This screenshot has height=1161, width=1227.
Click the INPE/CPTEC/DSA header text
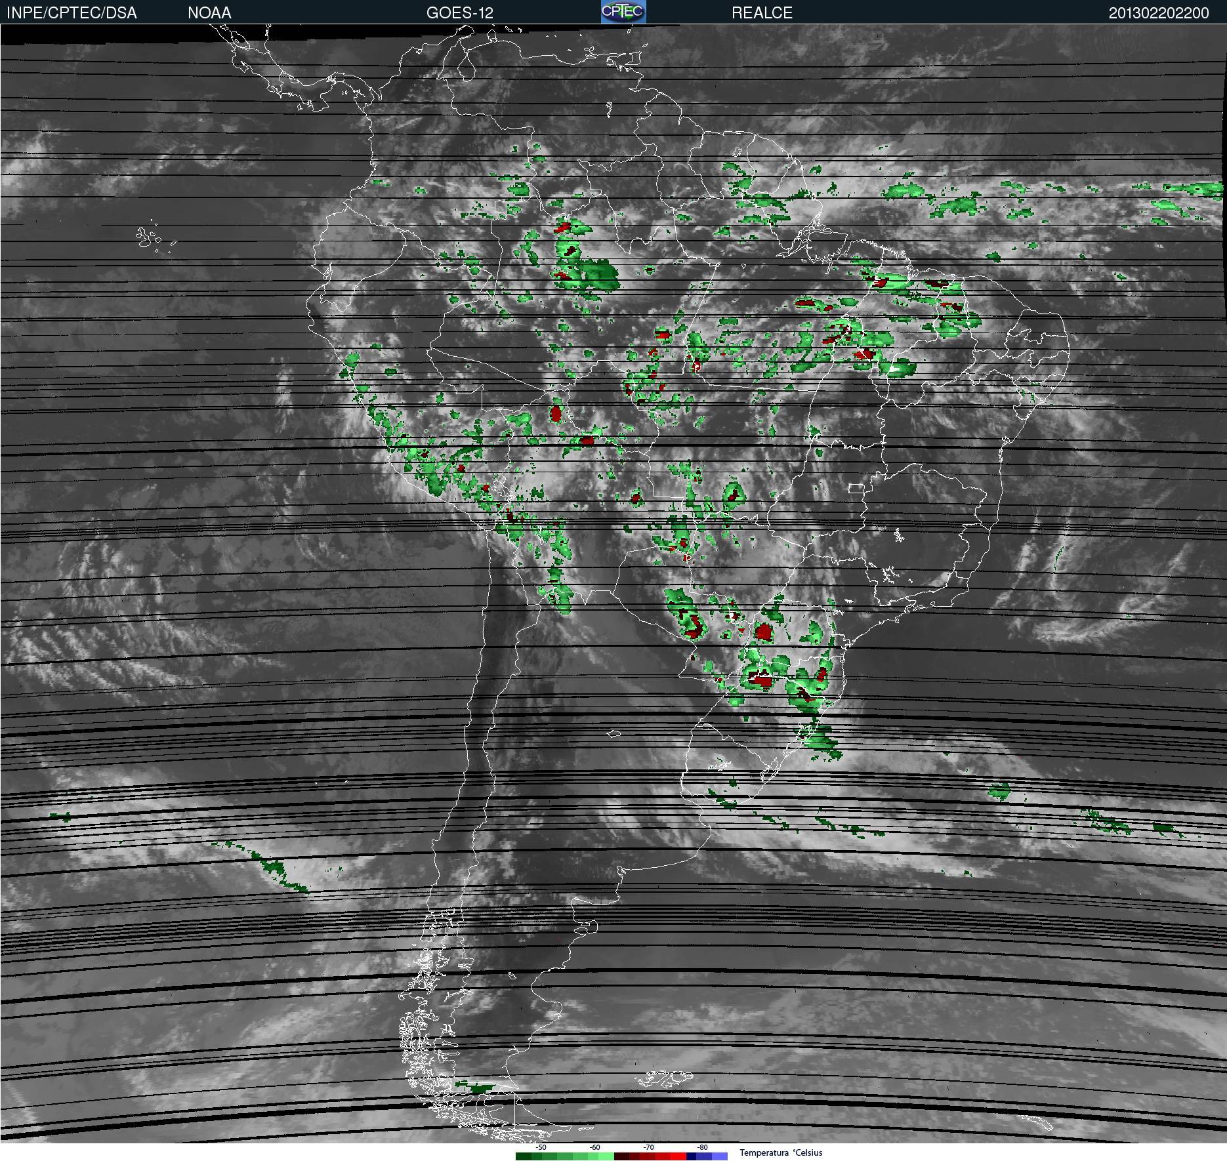tap(72, 13)
